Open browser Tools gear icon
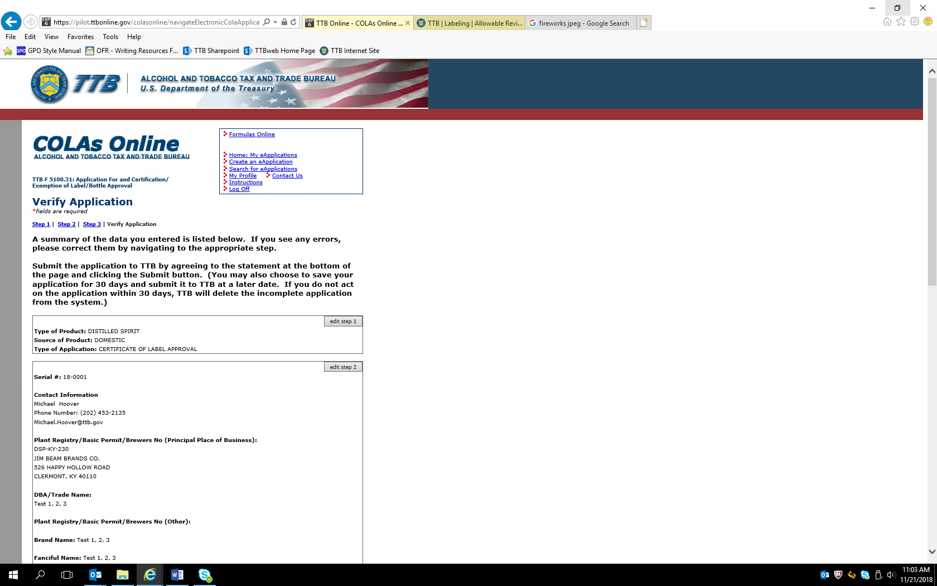This screenshot has width=937, height=586. click(x=914, y=22)
